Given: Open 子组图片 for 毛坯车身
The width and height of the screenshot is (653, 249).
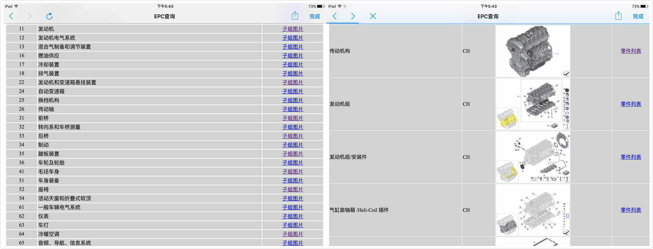Looking at the screenshot, I should (x=293, y=172).
